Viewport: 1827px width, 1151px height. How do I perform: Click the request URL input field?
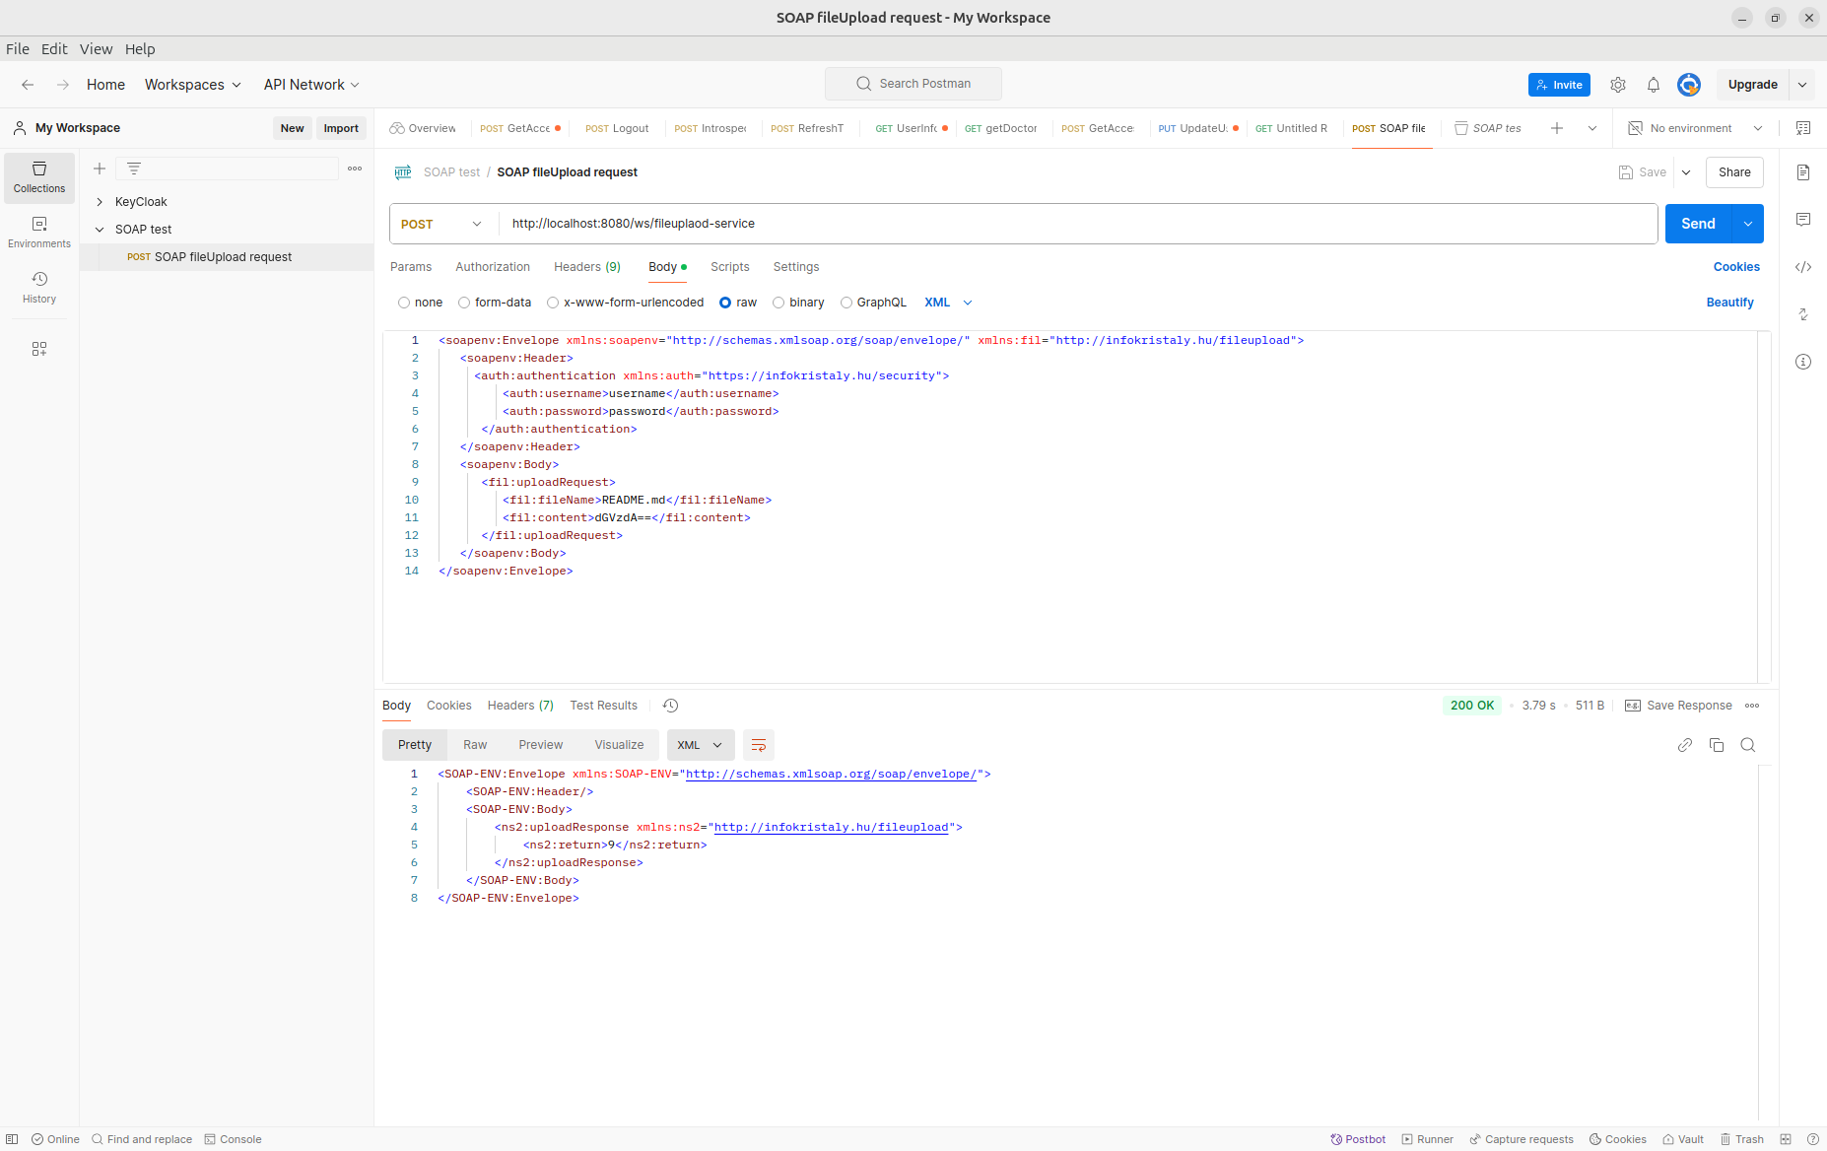1078,224
